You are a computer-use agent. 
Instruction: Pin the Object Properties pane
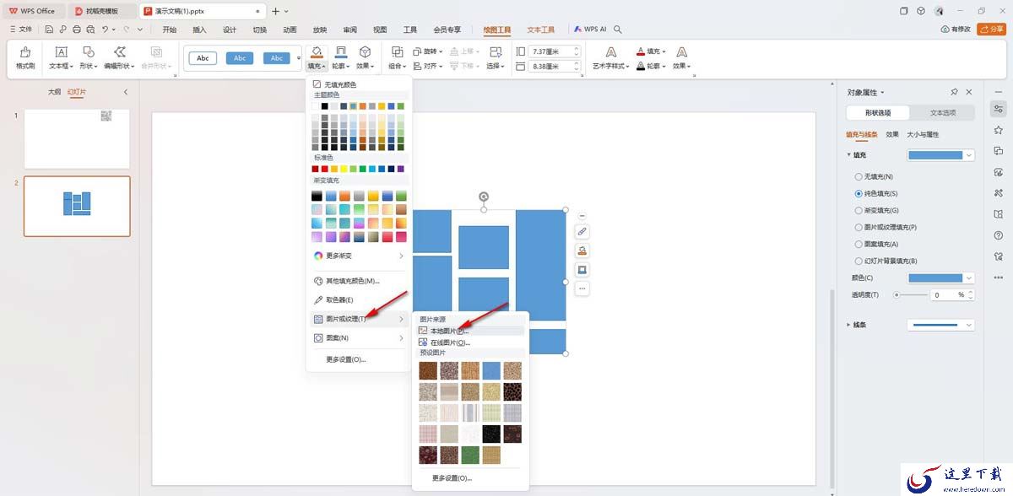tap(954, 92)
